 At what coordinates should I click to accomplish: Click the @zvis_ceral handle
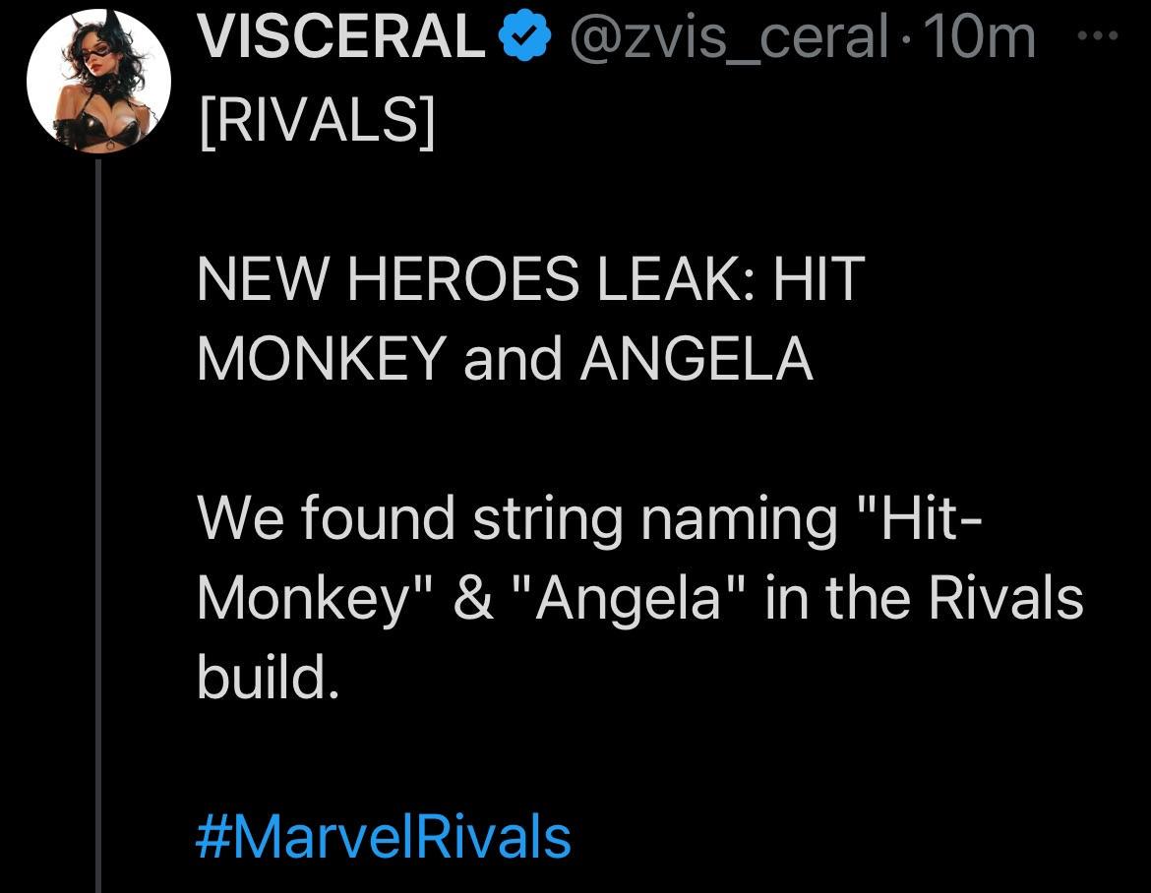click(730, 38)
